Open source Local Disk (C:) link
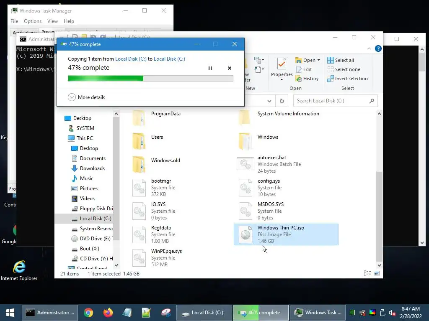 [x=131, y=59]
